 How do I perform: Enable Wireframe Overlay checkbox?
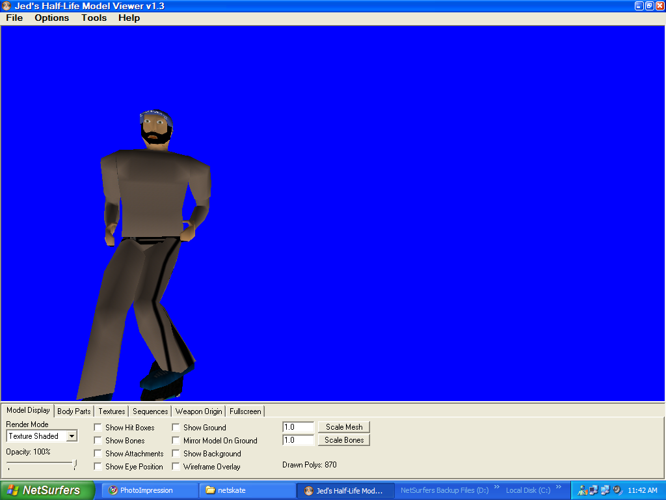[176, 466]
